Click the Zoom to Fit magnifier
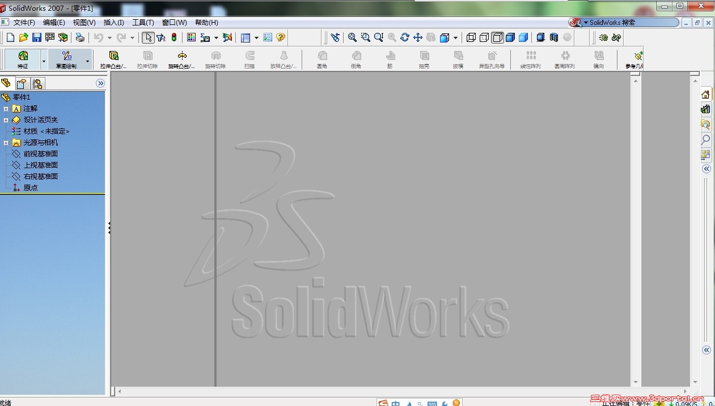Screen dimensions: 715x406 pos(352,37)
